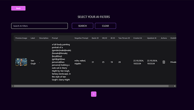This screenshot has width=194, height=110.
Task: Click the Prompt column header
Action: click(x=55, y=38)
